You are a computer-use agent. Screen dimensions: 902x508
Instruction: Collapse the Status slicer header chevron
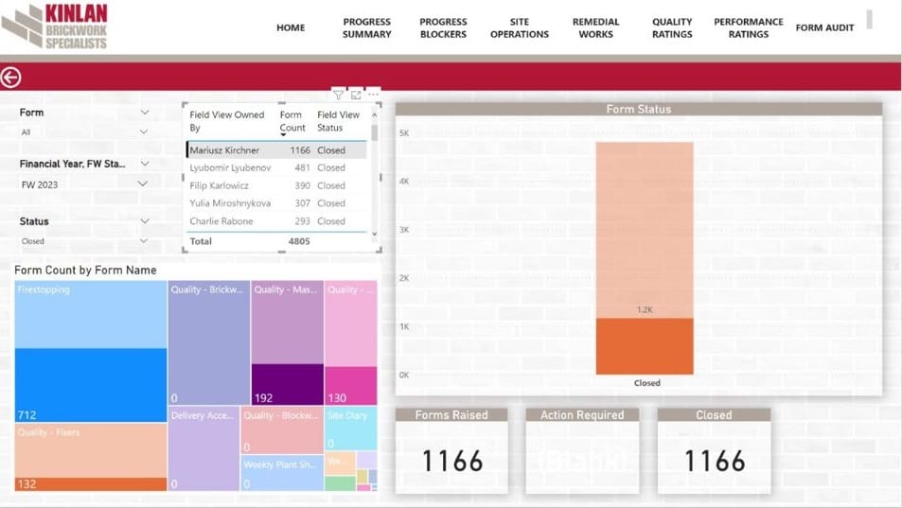coord(145,220)
